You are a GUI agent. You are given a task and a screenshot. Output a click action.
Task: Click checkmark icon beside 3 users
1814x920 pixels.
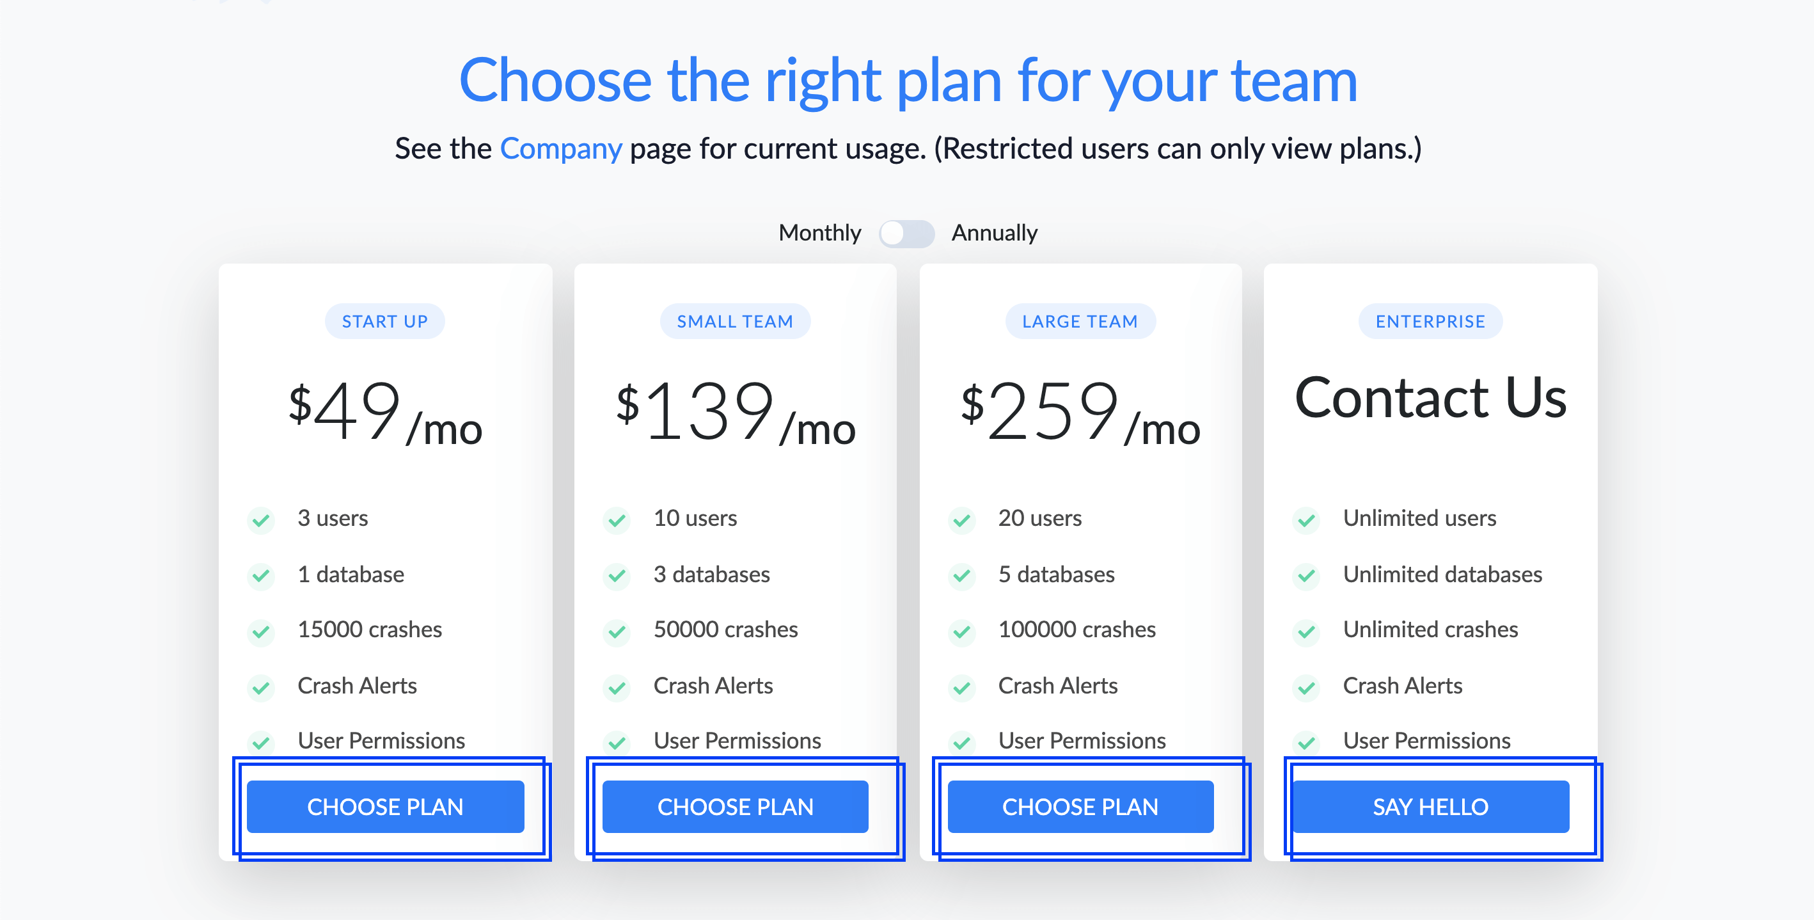(x=261, y=520)
